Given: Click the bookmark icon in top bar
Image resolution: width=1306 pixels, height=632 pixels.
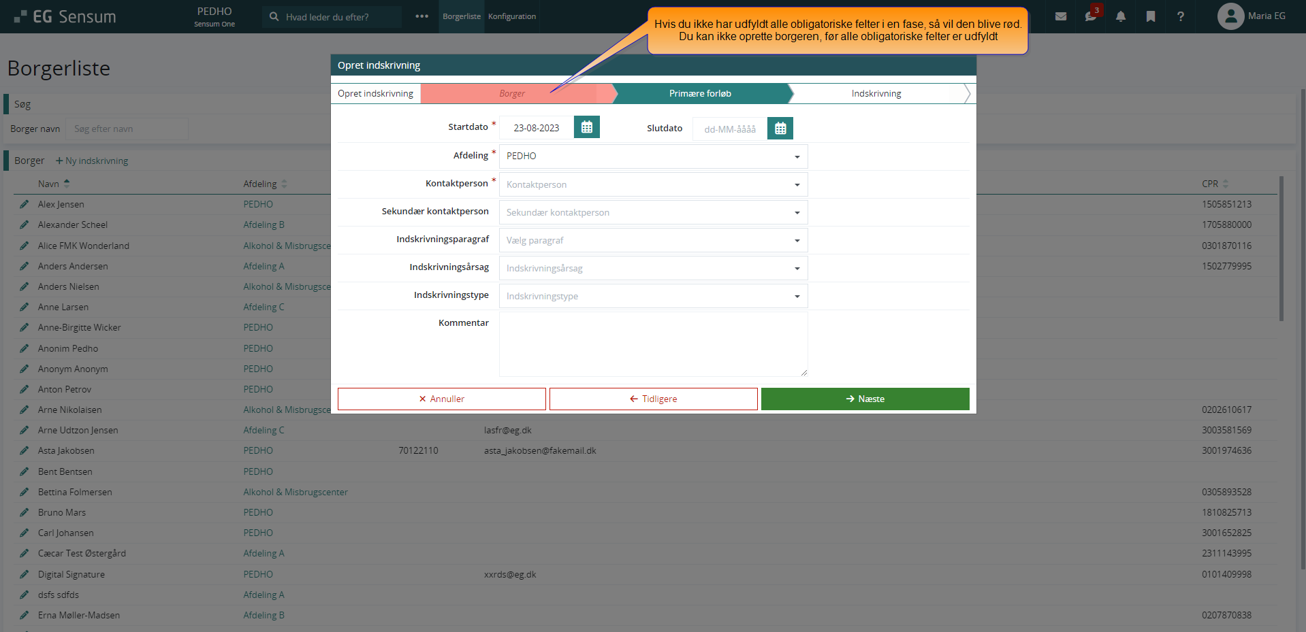Looking at the screenshot, I should [x=1150, y=16].
